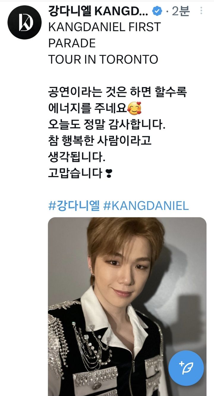Tap the text 생각됩니다.

click(77, 157)
